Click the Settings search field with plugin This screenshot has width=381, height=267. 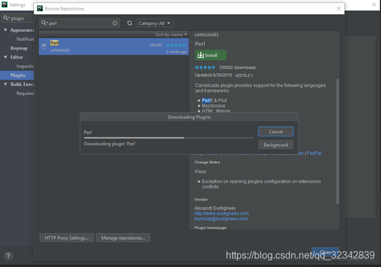18,18
